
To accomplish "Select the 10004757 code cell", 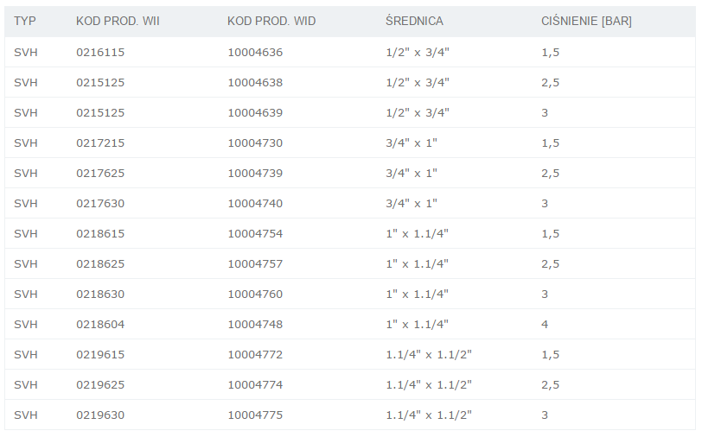I will [255, 263].
